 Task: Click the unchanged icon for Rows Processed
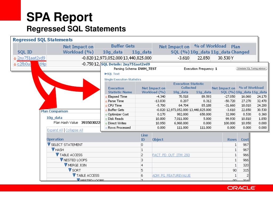(x=106, y=128)
